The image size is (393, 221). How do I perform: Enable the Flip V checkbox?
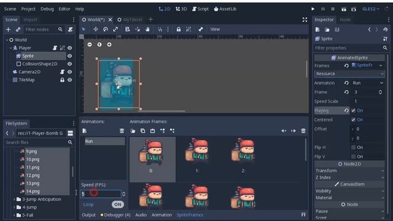(353, 157)
